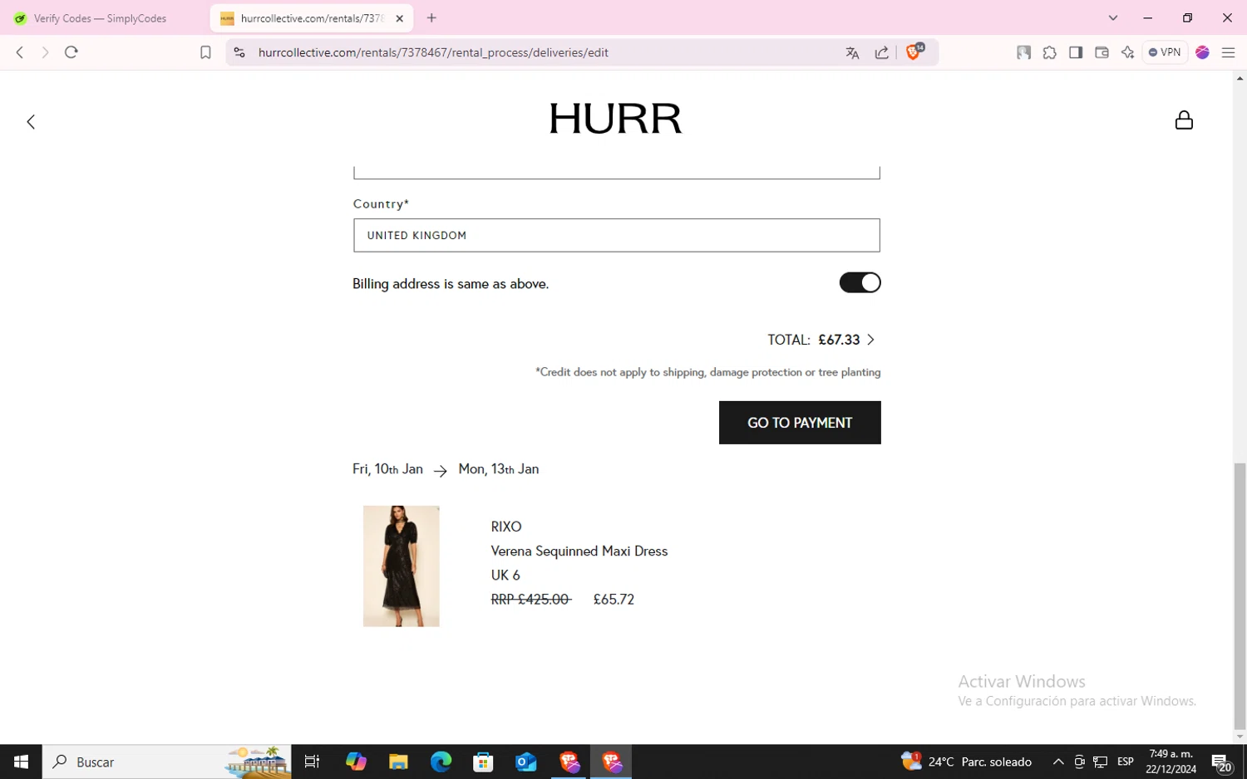Viewport: 1247px width, 779px height.
Task: Open the Verena Sequinned Maxi Dress thumbnail
Action: click(x=401, y=566)
